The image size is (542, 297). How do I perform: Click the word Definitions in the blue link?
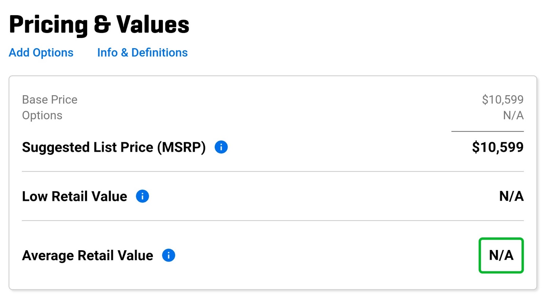pos(159,52)
